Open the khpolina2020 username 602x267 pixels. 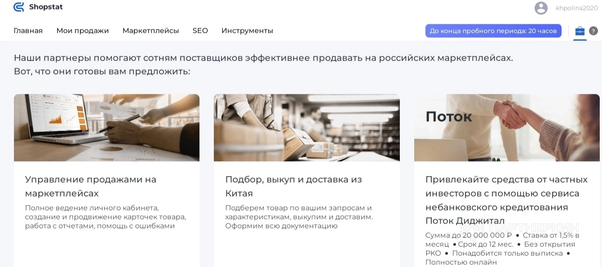577,8
